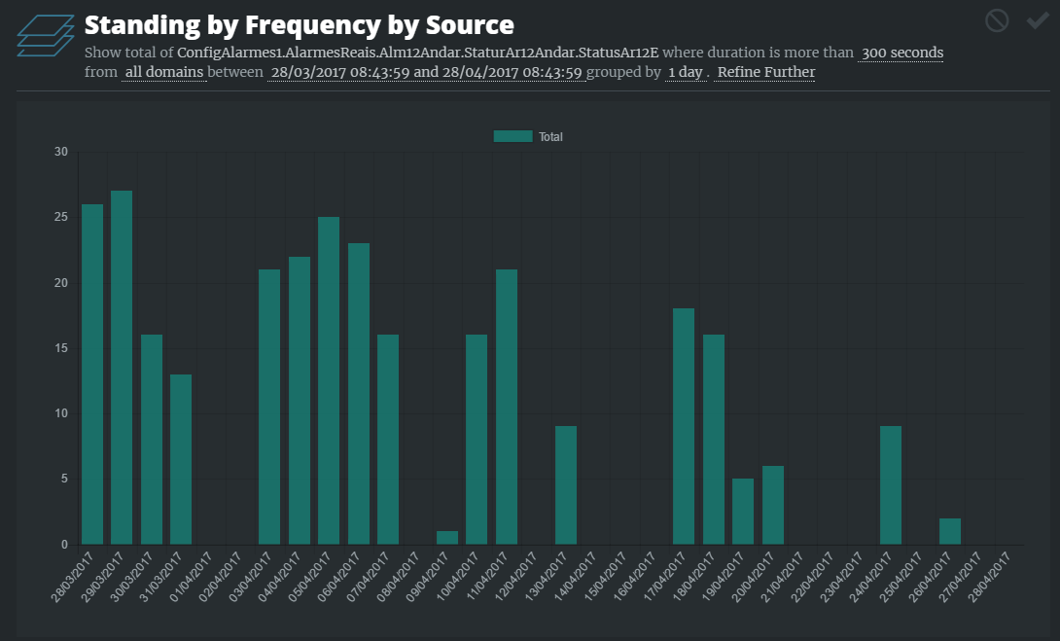
Task: Select the bar for 24/04/2017
Action: [891, 485]
